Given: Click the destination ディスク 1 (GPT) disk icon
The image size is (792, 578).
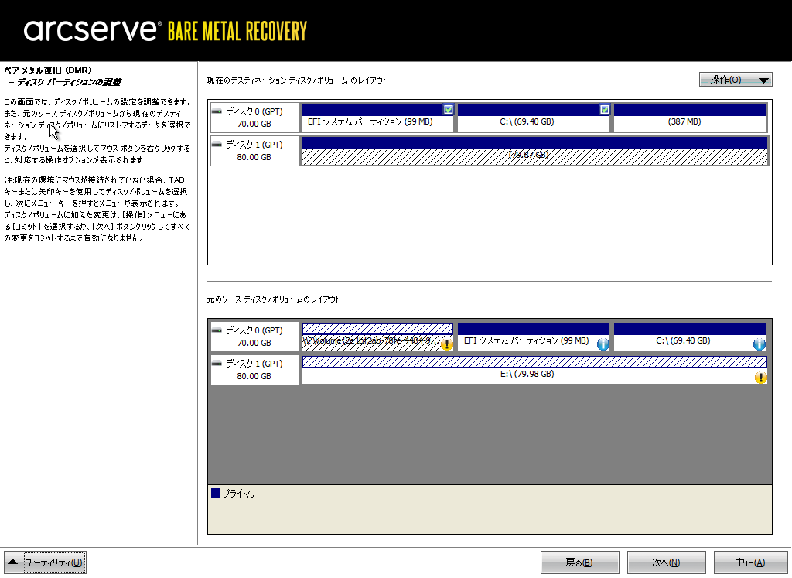Looking at the screenshot, I should (x=217, y=145).
